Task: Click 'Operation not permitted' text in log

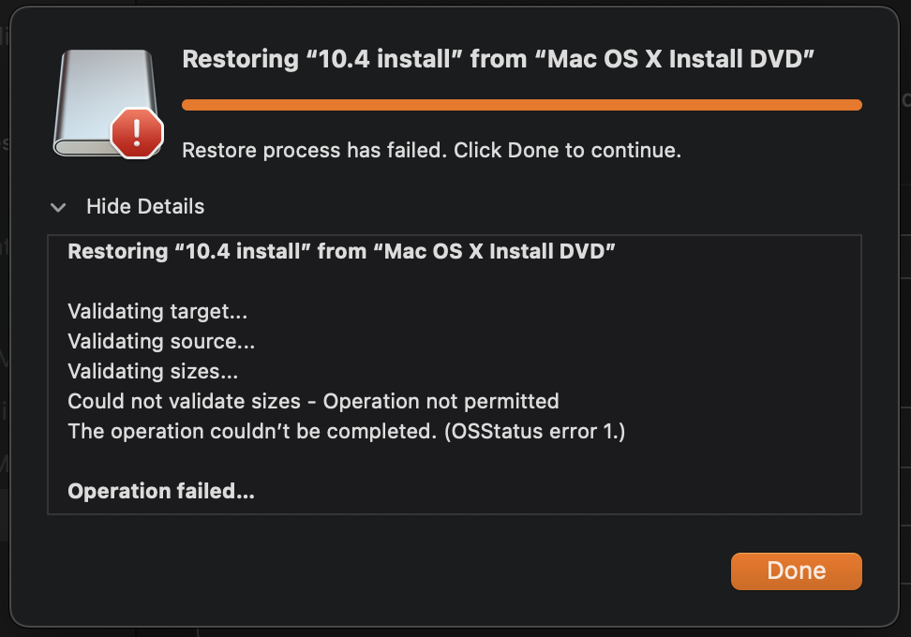Action: point(441,401)
